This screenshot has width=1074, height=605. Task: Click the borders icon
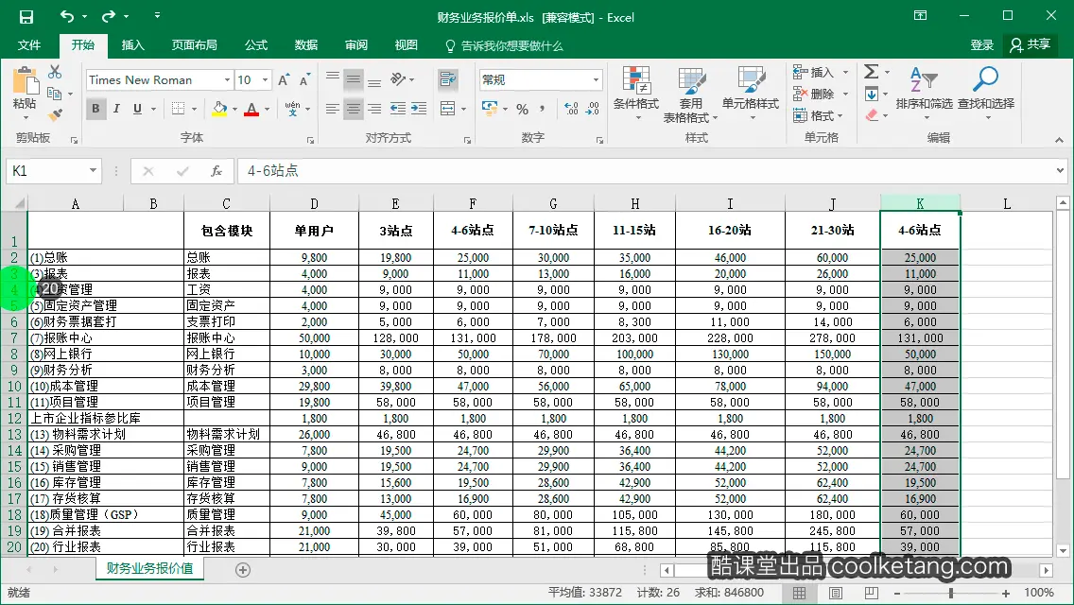click(x=178, y=109)
